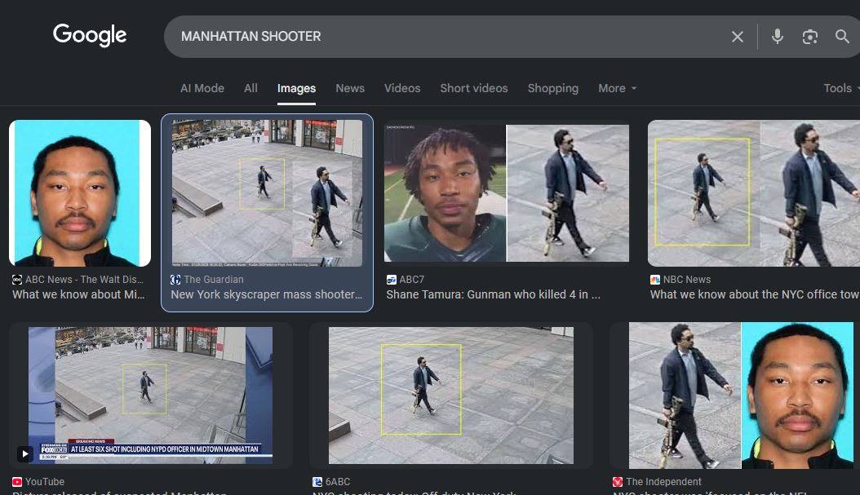Open the 6ABC surveillance image thumbnail

point(450,396)
